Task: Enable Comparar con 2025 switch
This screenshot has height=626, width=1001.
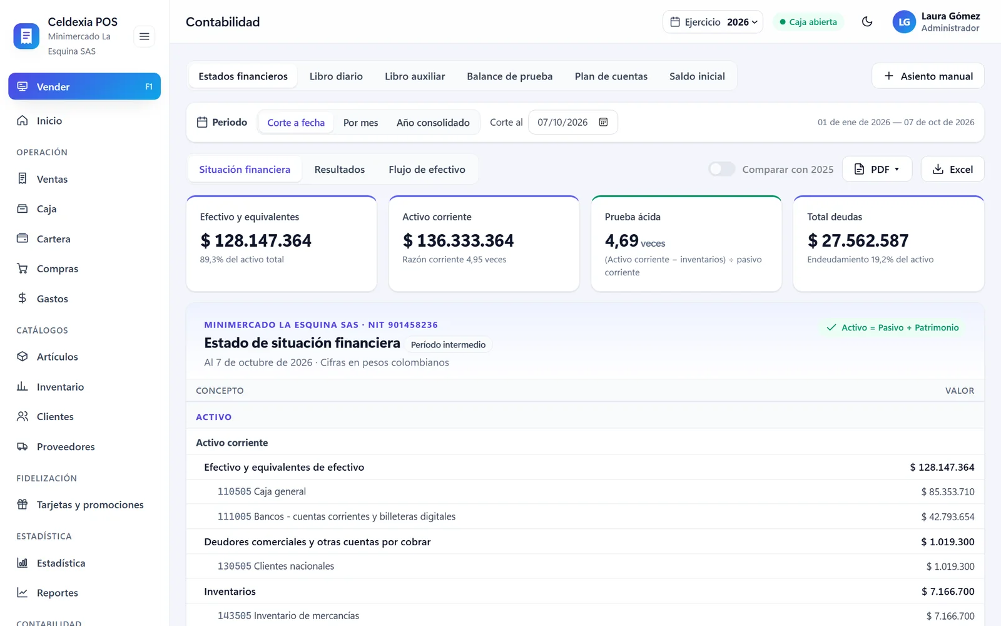Action: coord(721,169)
